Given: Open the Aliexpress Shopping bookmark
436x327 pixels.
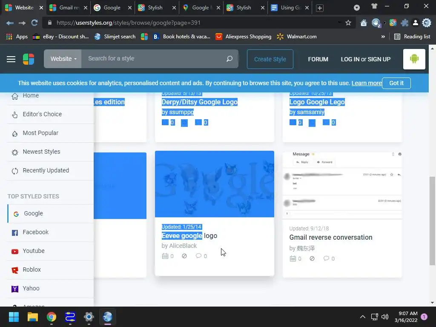Looking at the screenshot, I should (x=244, y=37).
